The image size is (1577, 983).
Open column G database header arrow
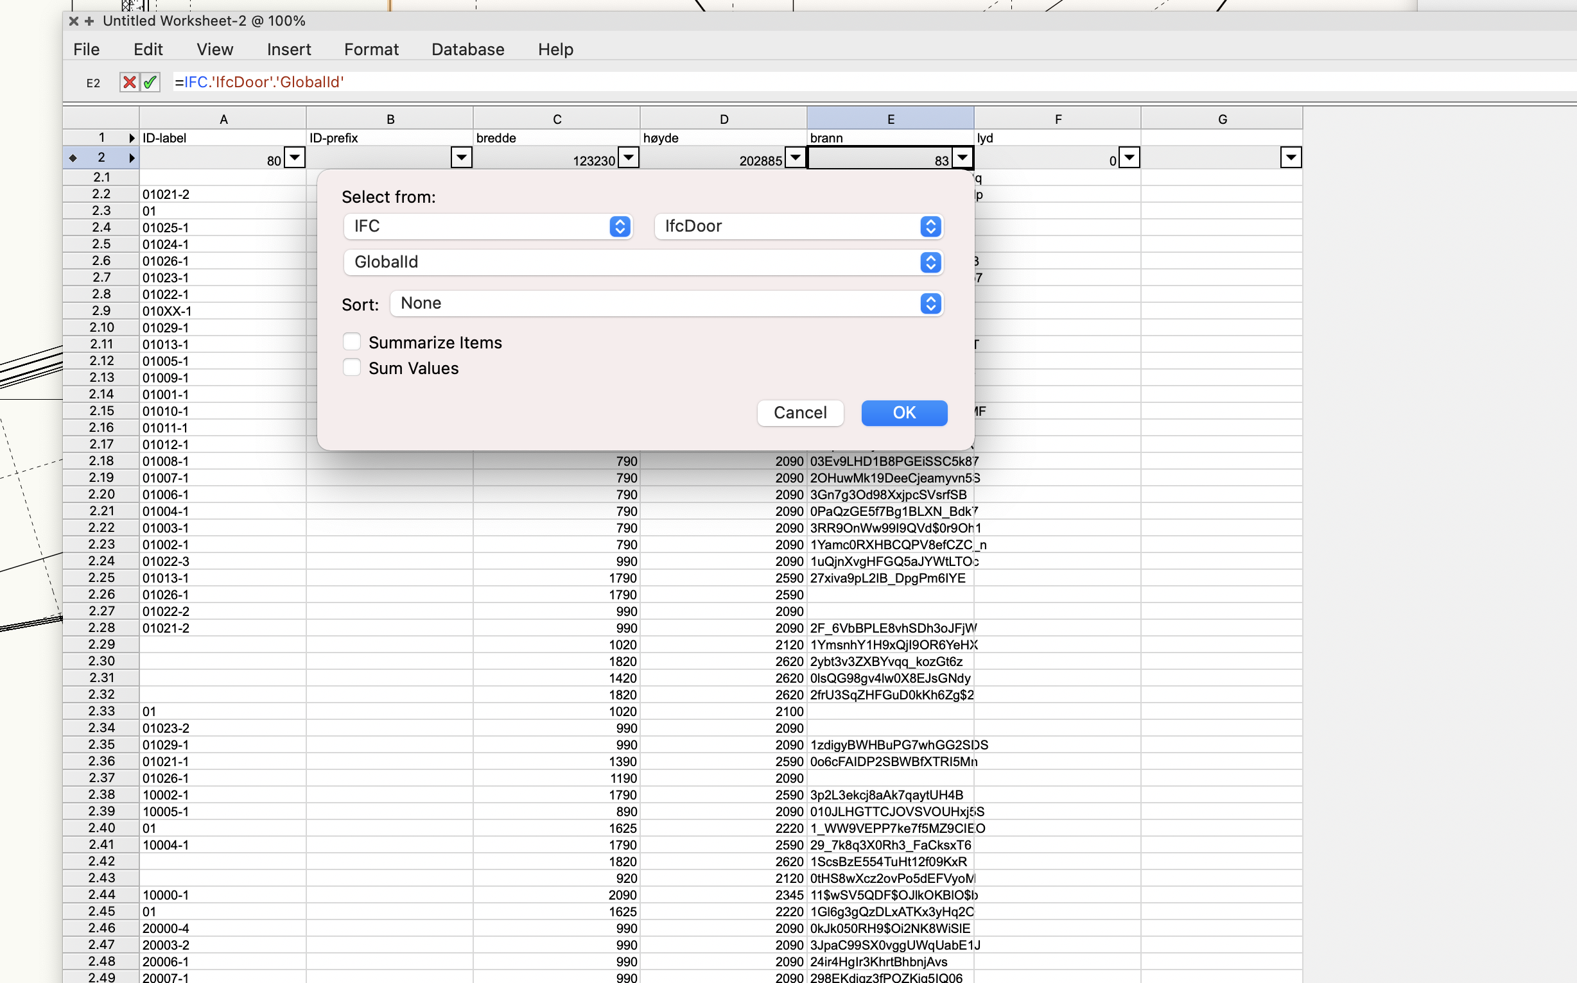point(1291,157)
